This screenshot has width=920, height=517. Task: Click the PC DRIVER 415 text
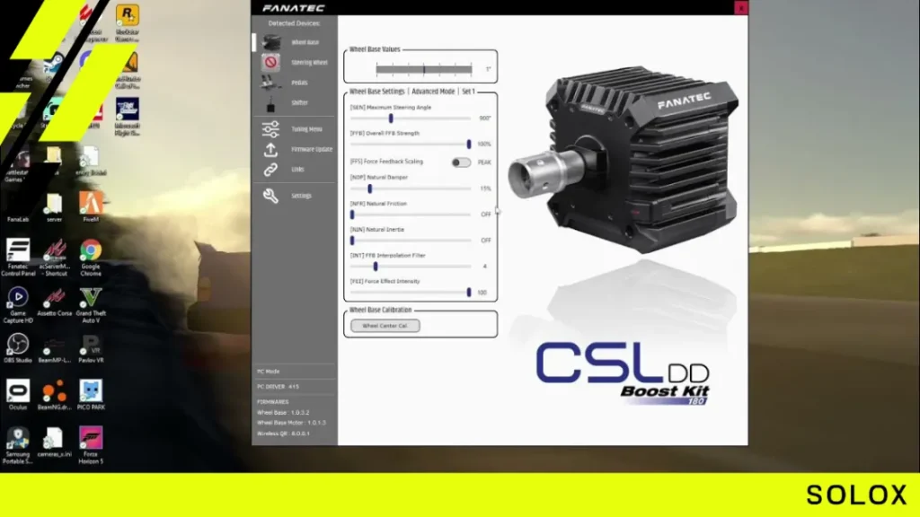(279, 387)
